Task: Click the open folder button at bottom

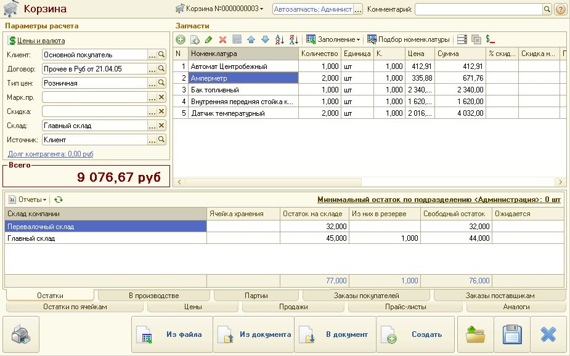Action: 476,334
